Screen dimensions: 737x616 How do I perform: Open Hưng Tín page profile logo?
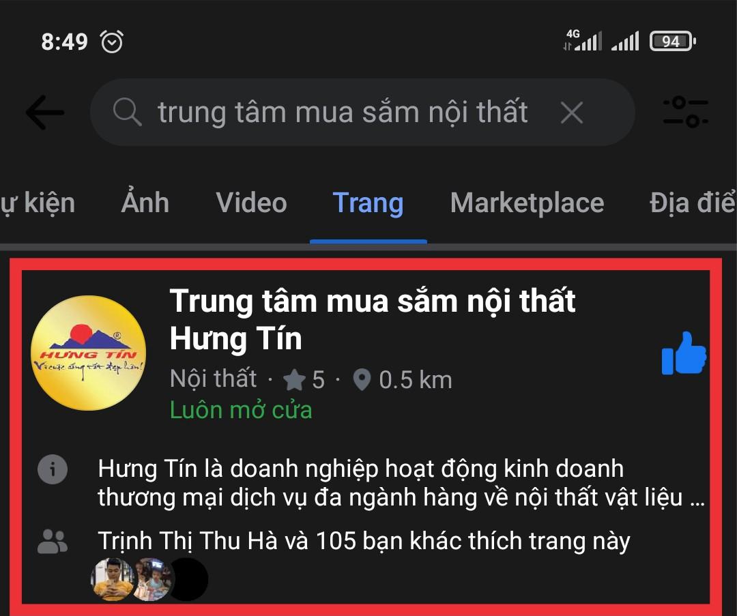(88, 353)
